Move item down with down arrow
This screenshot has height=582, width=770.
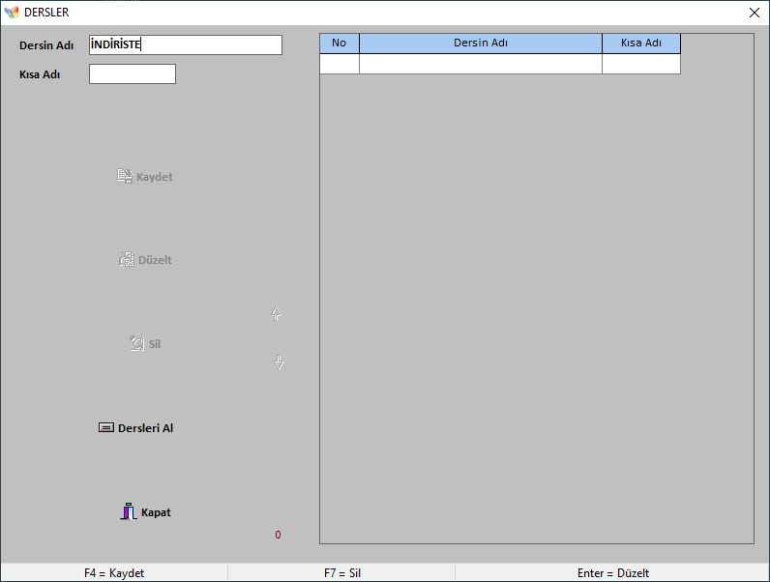click(x=279, y=363)
